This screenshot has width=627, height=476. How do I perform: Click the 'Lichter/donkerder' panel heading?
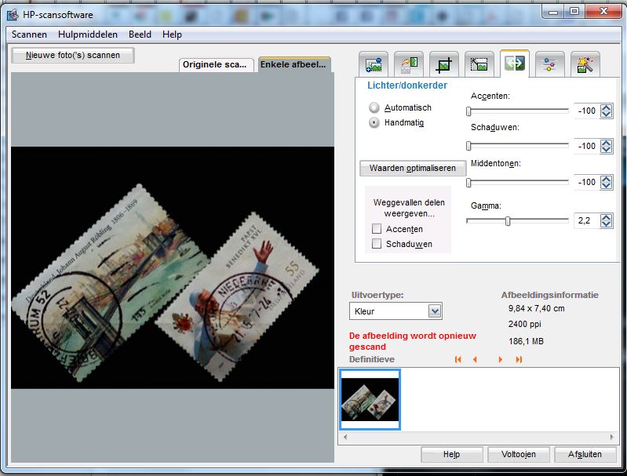[x=407, y=85]
